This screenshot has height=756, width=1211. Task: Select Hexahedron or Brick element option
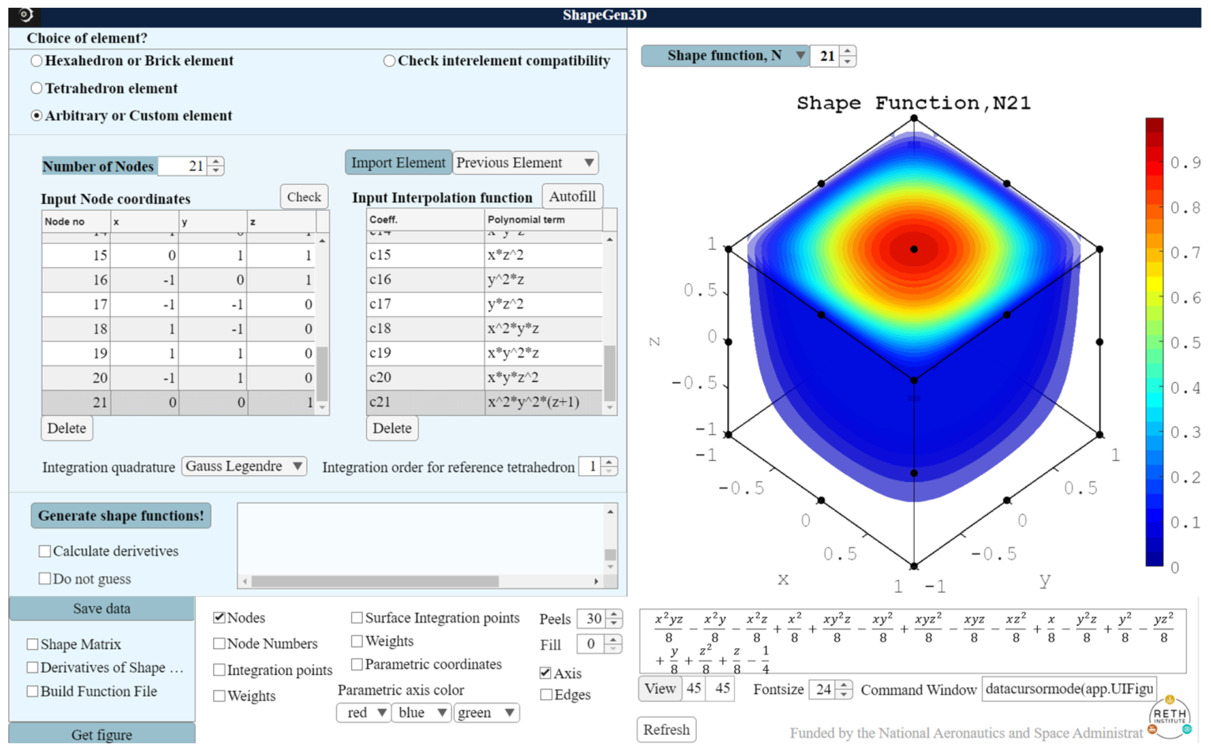pos(37,61)
